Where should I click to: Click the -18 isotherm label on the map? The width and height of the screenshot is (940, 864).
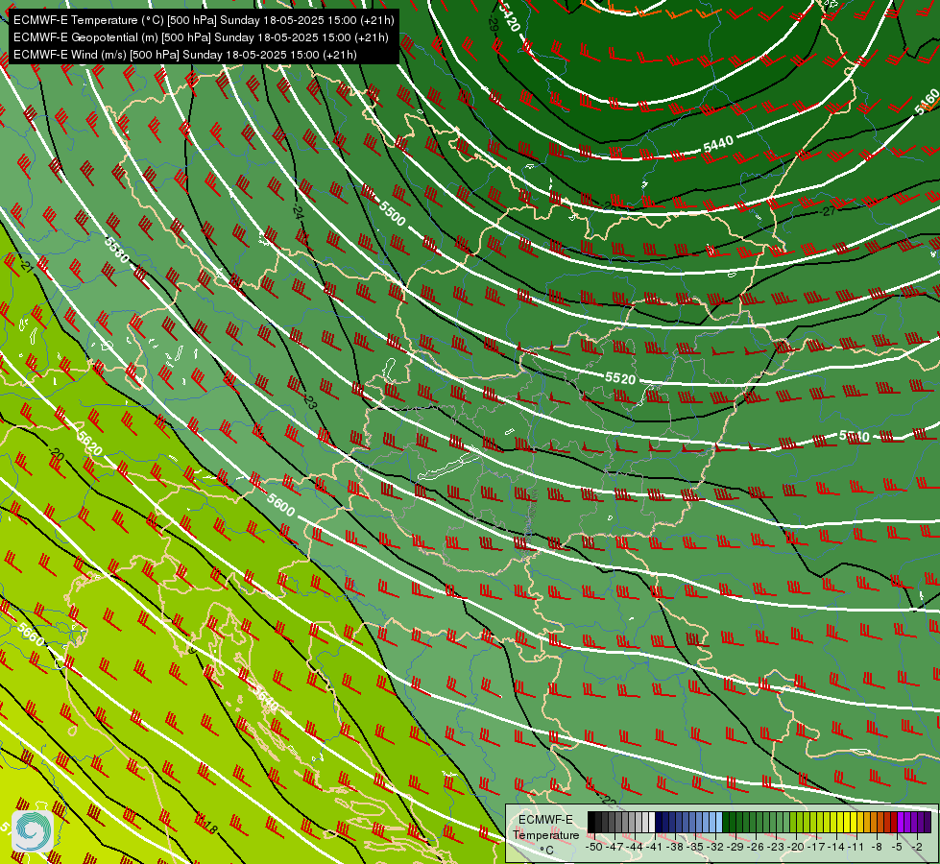(208, 826)
